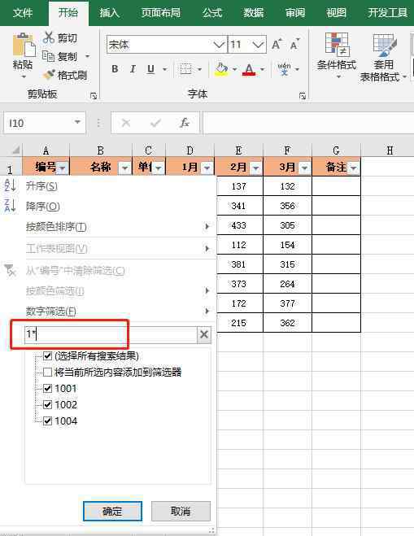This screenshot has width=414, height=536.
Task: Click the Increase Font Size icon
Action: tap(277, 45)
